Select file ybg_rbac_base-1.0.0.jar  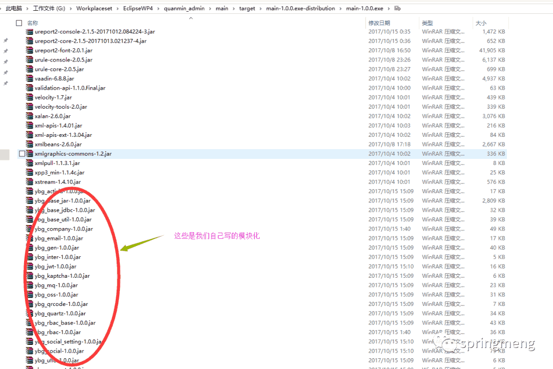tap(65, 323)
